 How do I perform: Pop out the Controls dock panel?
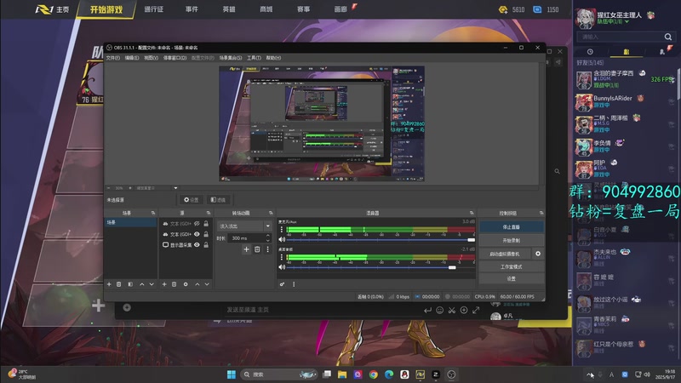tap(541, 213)
